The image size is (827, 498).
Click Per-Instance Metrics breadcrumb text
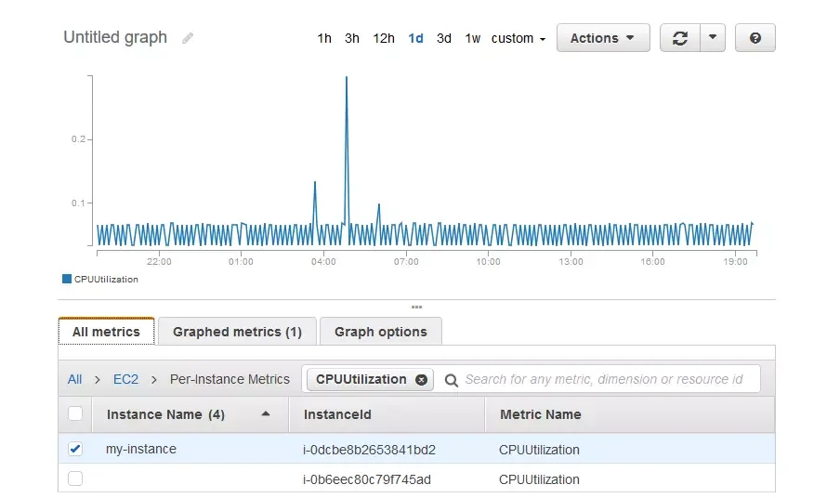coord(230,379)
